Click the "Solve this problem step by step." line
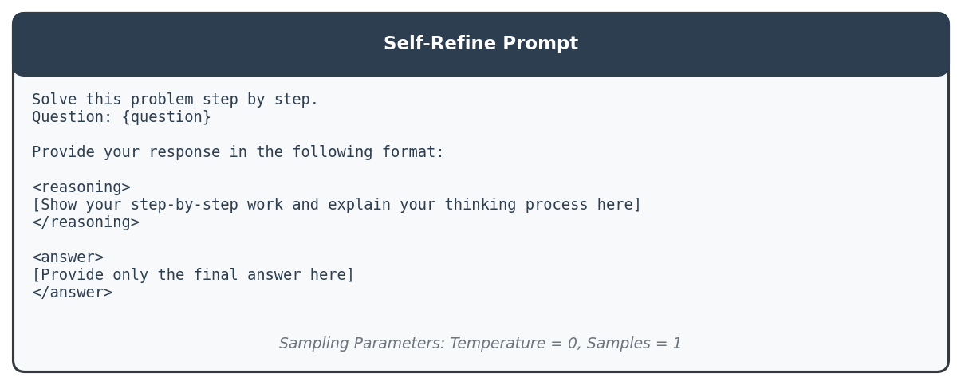This screenshot has width=961, height=385. click(175, 100)
